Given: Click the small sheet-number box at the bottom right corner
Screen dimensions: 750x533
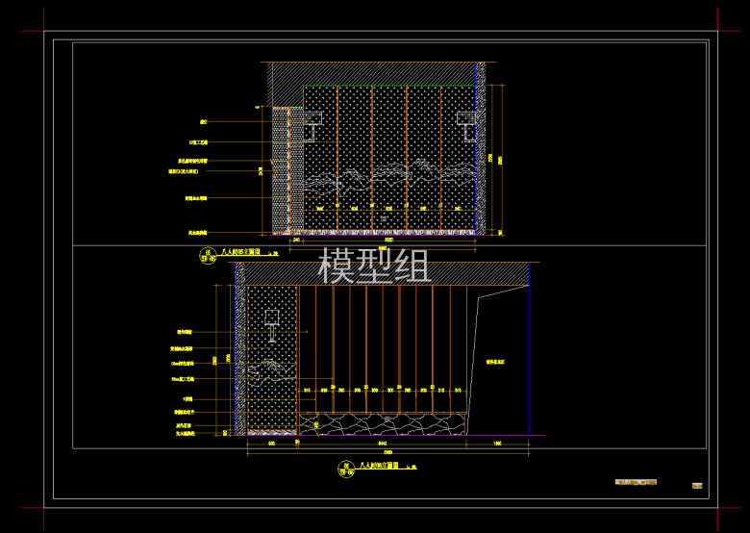Looking at the screenshot, I should (697, 486).
